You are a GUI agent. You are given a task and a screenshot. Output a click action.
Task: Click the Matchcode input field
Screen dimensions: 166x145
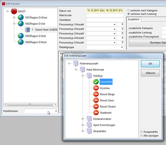(105, 15)
